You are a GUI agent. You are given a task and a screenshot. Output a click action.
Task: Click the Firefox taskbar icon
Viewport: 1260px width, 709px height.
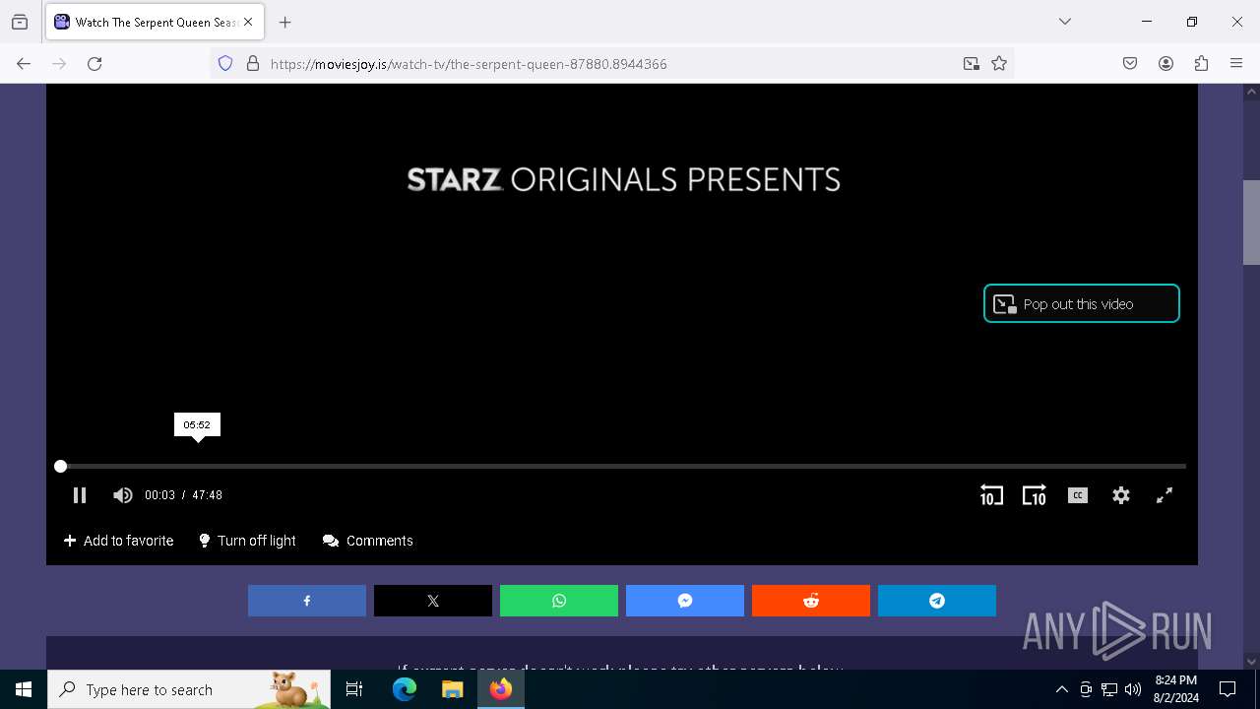[x=500, y=689]
